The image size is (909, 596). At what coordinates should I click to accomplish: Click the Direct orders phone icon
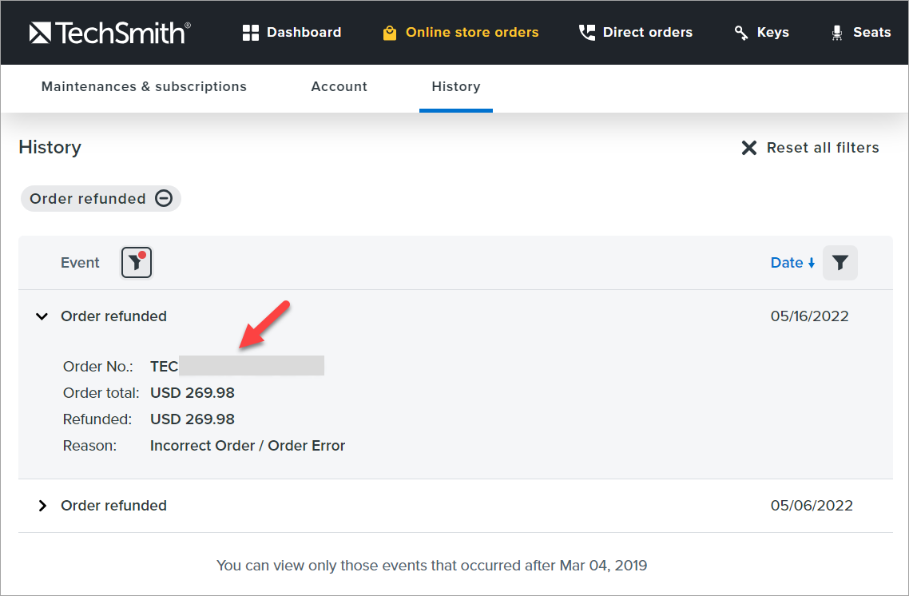pos(587,33)
